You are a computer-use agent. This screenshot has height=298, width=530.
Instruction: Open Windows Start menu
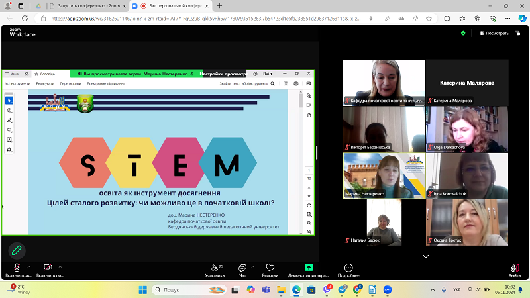pyautogui.click(x=143, y=290)
